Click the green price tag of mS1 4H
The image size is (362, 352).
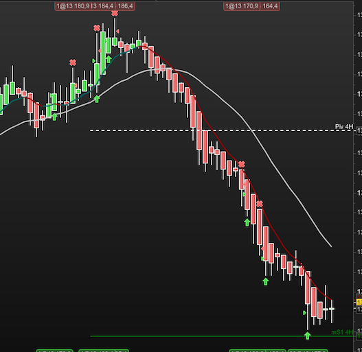tap(359, 336)
